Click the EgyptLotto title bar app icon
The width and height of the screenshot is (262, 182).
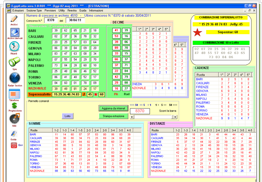8,6
